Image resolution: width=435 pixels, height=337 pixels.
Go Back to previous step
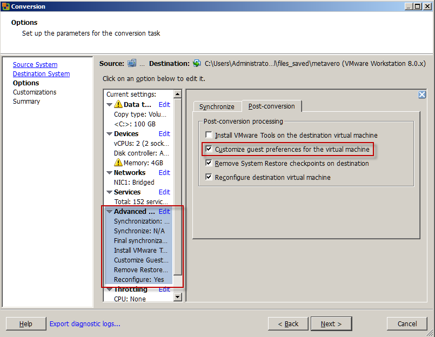[x=288, y=323]
